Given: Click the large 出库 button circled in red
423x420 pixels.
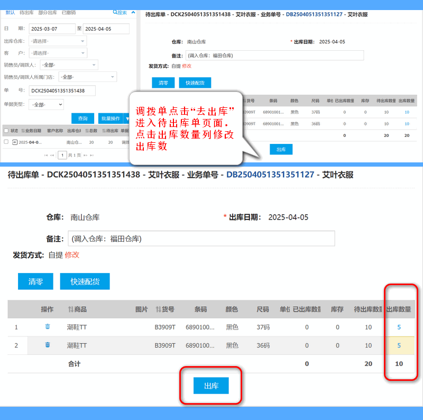Looking at the screenshot, I should tap(211, 386).
